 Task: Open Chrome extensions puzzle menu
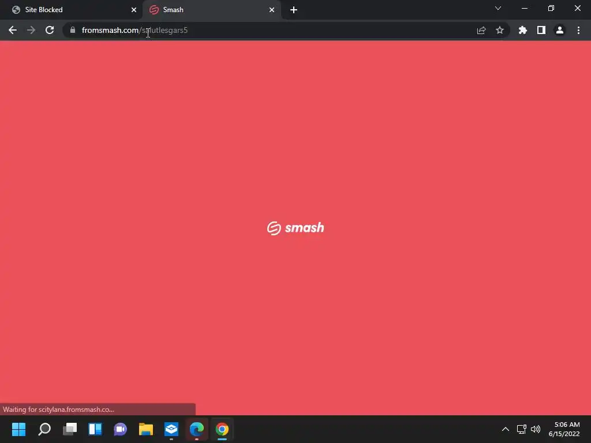point(523,30)
